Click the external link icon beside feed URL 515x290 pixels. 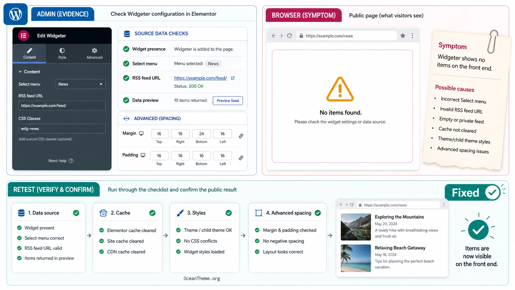tap(233, 78)
